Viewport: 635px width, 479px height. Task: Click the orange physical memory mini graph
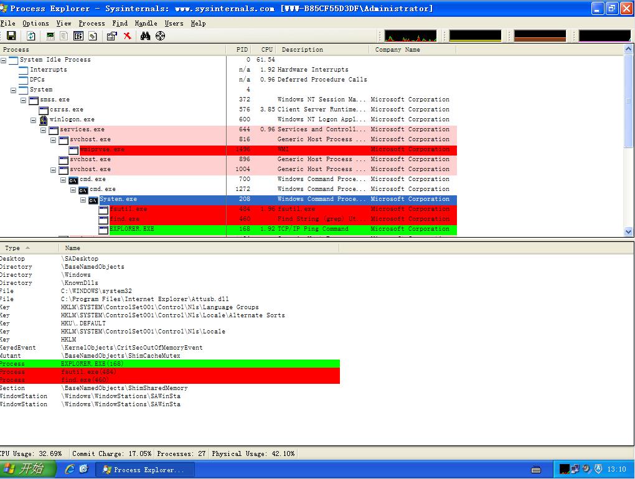click(x=540, y=36)
